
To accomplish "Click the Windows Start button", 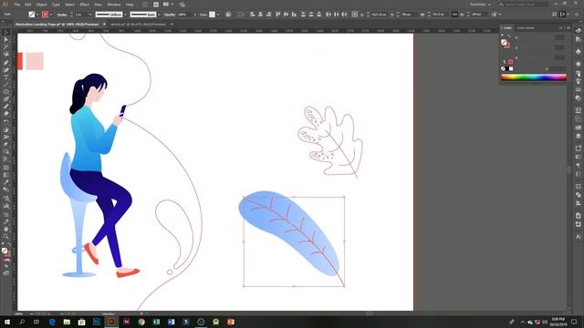I will (x=7, y=322).
